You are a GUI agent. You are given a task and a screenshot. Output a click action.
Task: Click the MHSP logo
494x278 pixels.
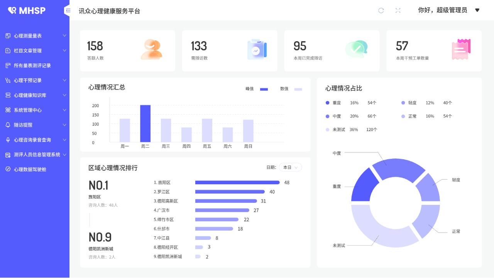click(27, 10)
